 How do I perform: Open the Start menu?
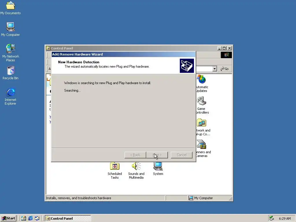pyautogui.click(x=8, y=219)
